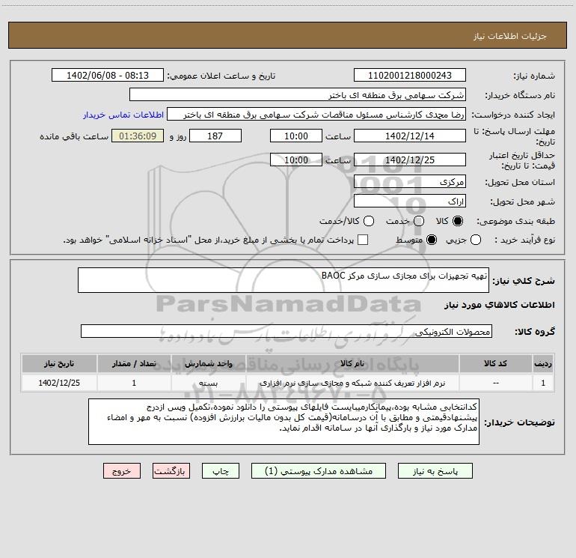Click the خروج exit button
The width and height of the screenshot is (576, 558).
[122, 471]
